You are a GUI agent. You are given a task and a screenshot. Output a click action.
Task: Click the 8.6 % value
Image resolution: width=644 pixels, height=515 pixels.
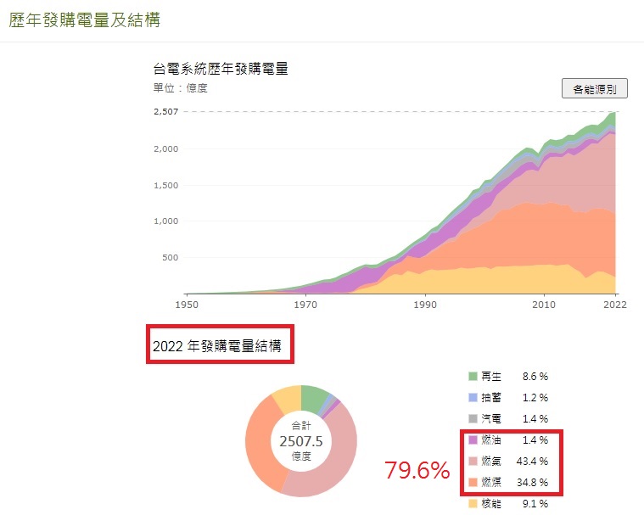[535, 376]
